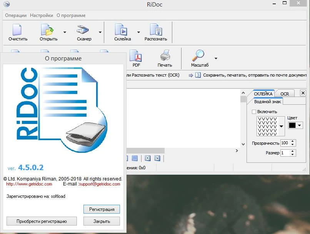This screenshot has height=234, width=310.
Task: Minimize the RiDoc window
Action: coord(274,4)
